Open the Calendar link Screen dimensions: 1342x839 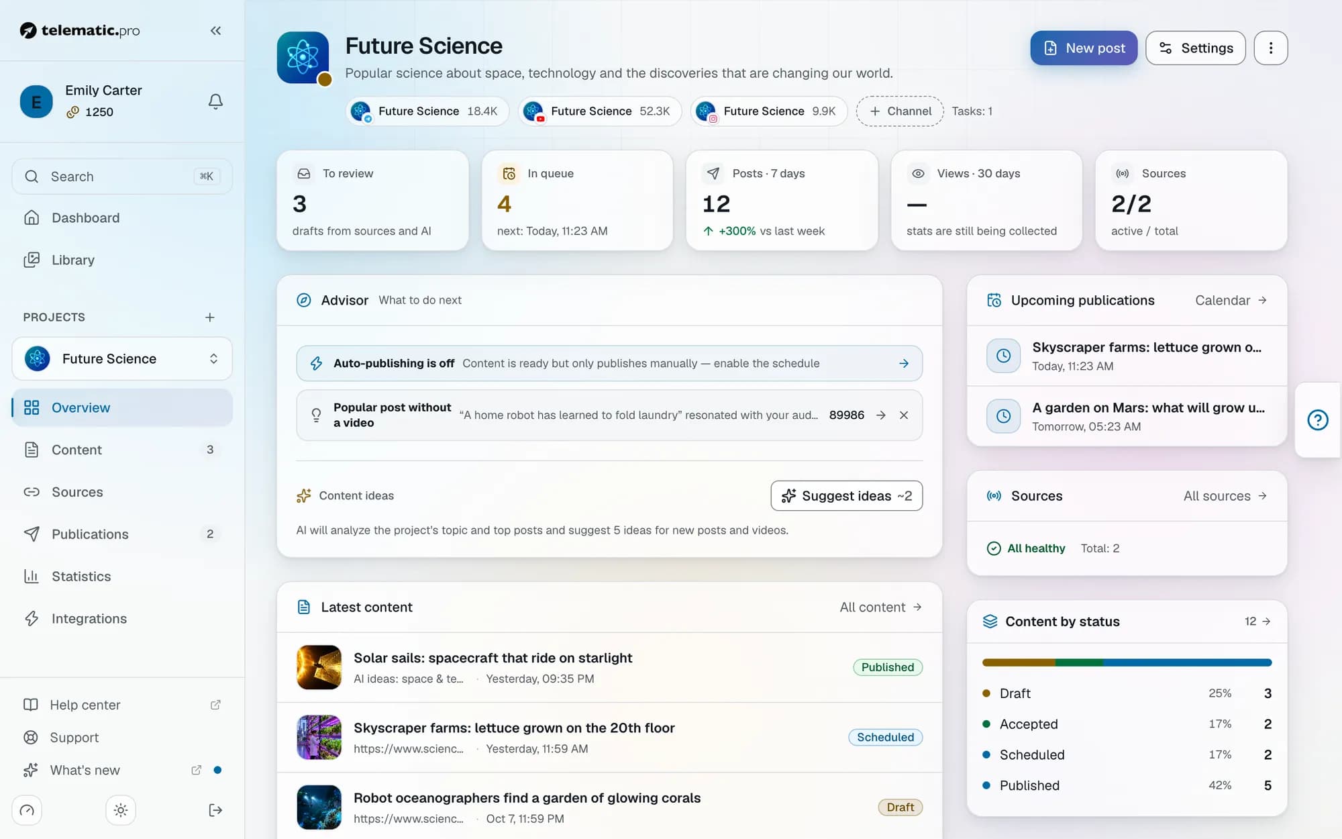point(1231,301)
